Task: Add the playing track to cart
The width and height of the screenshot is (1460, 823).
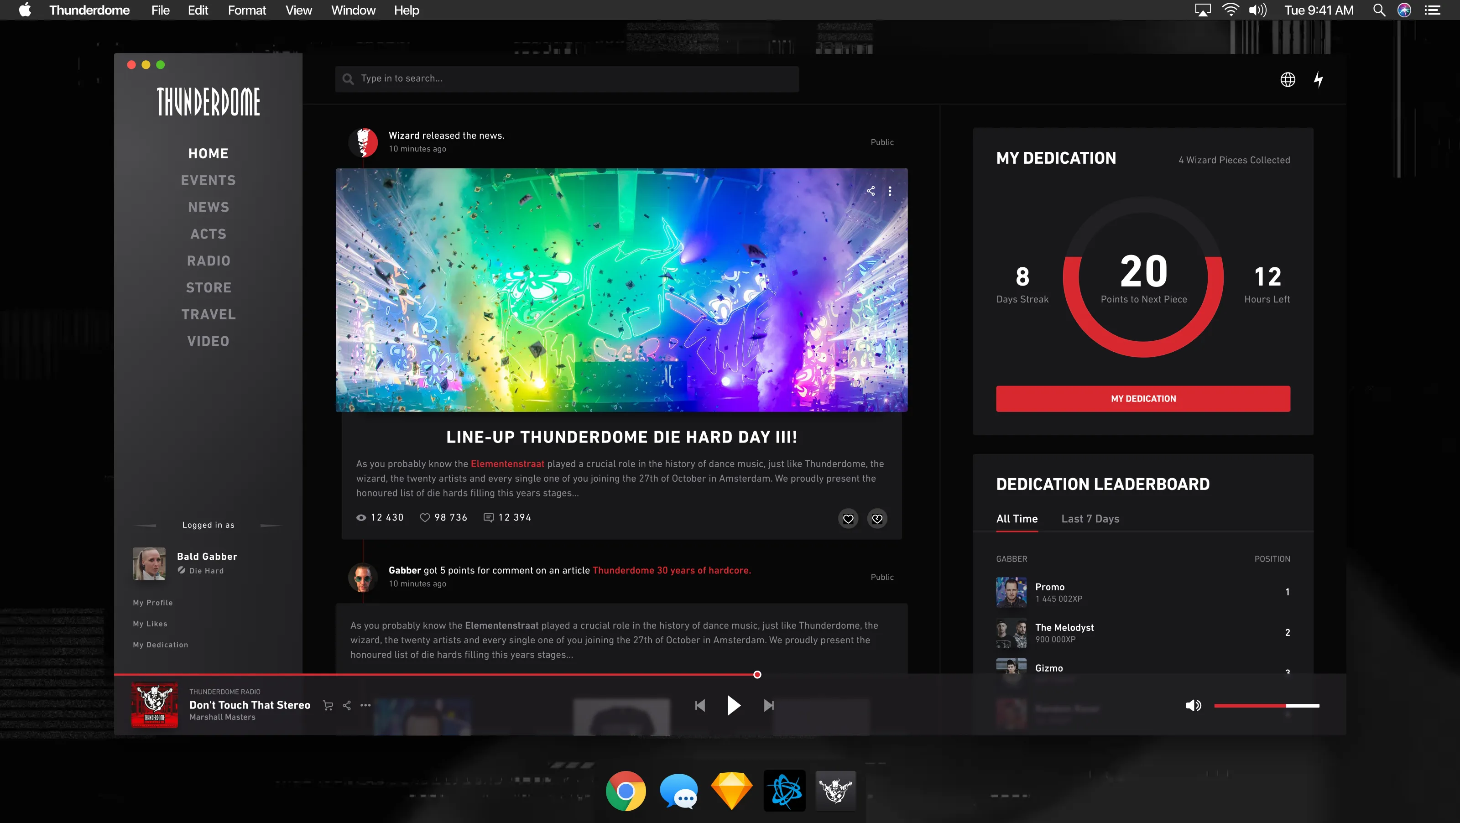Action: (x=328, y=705)
